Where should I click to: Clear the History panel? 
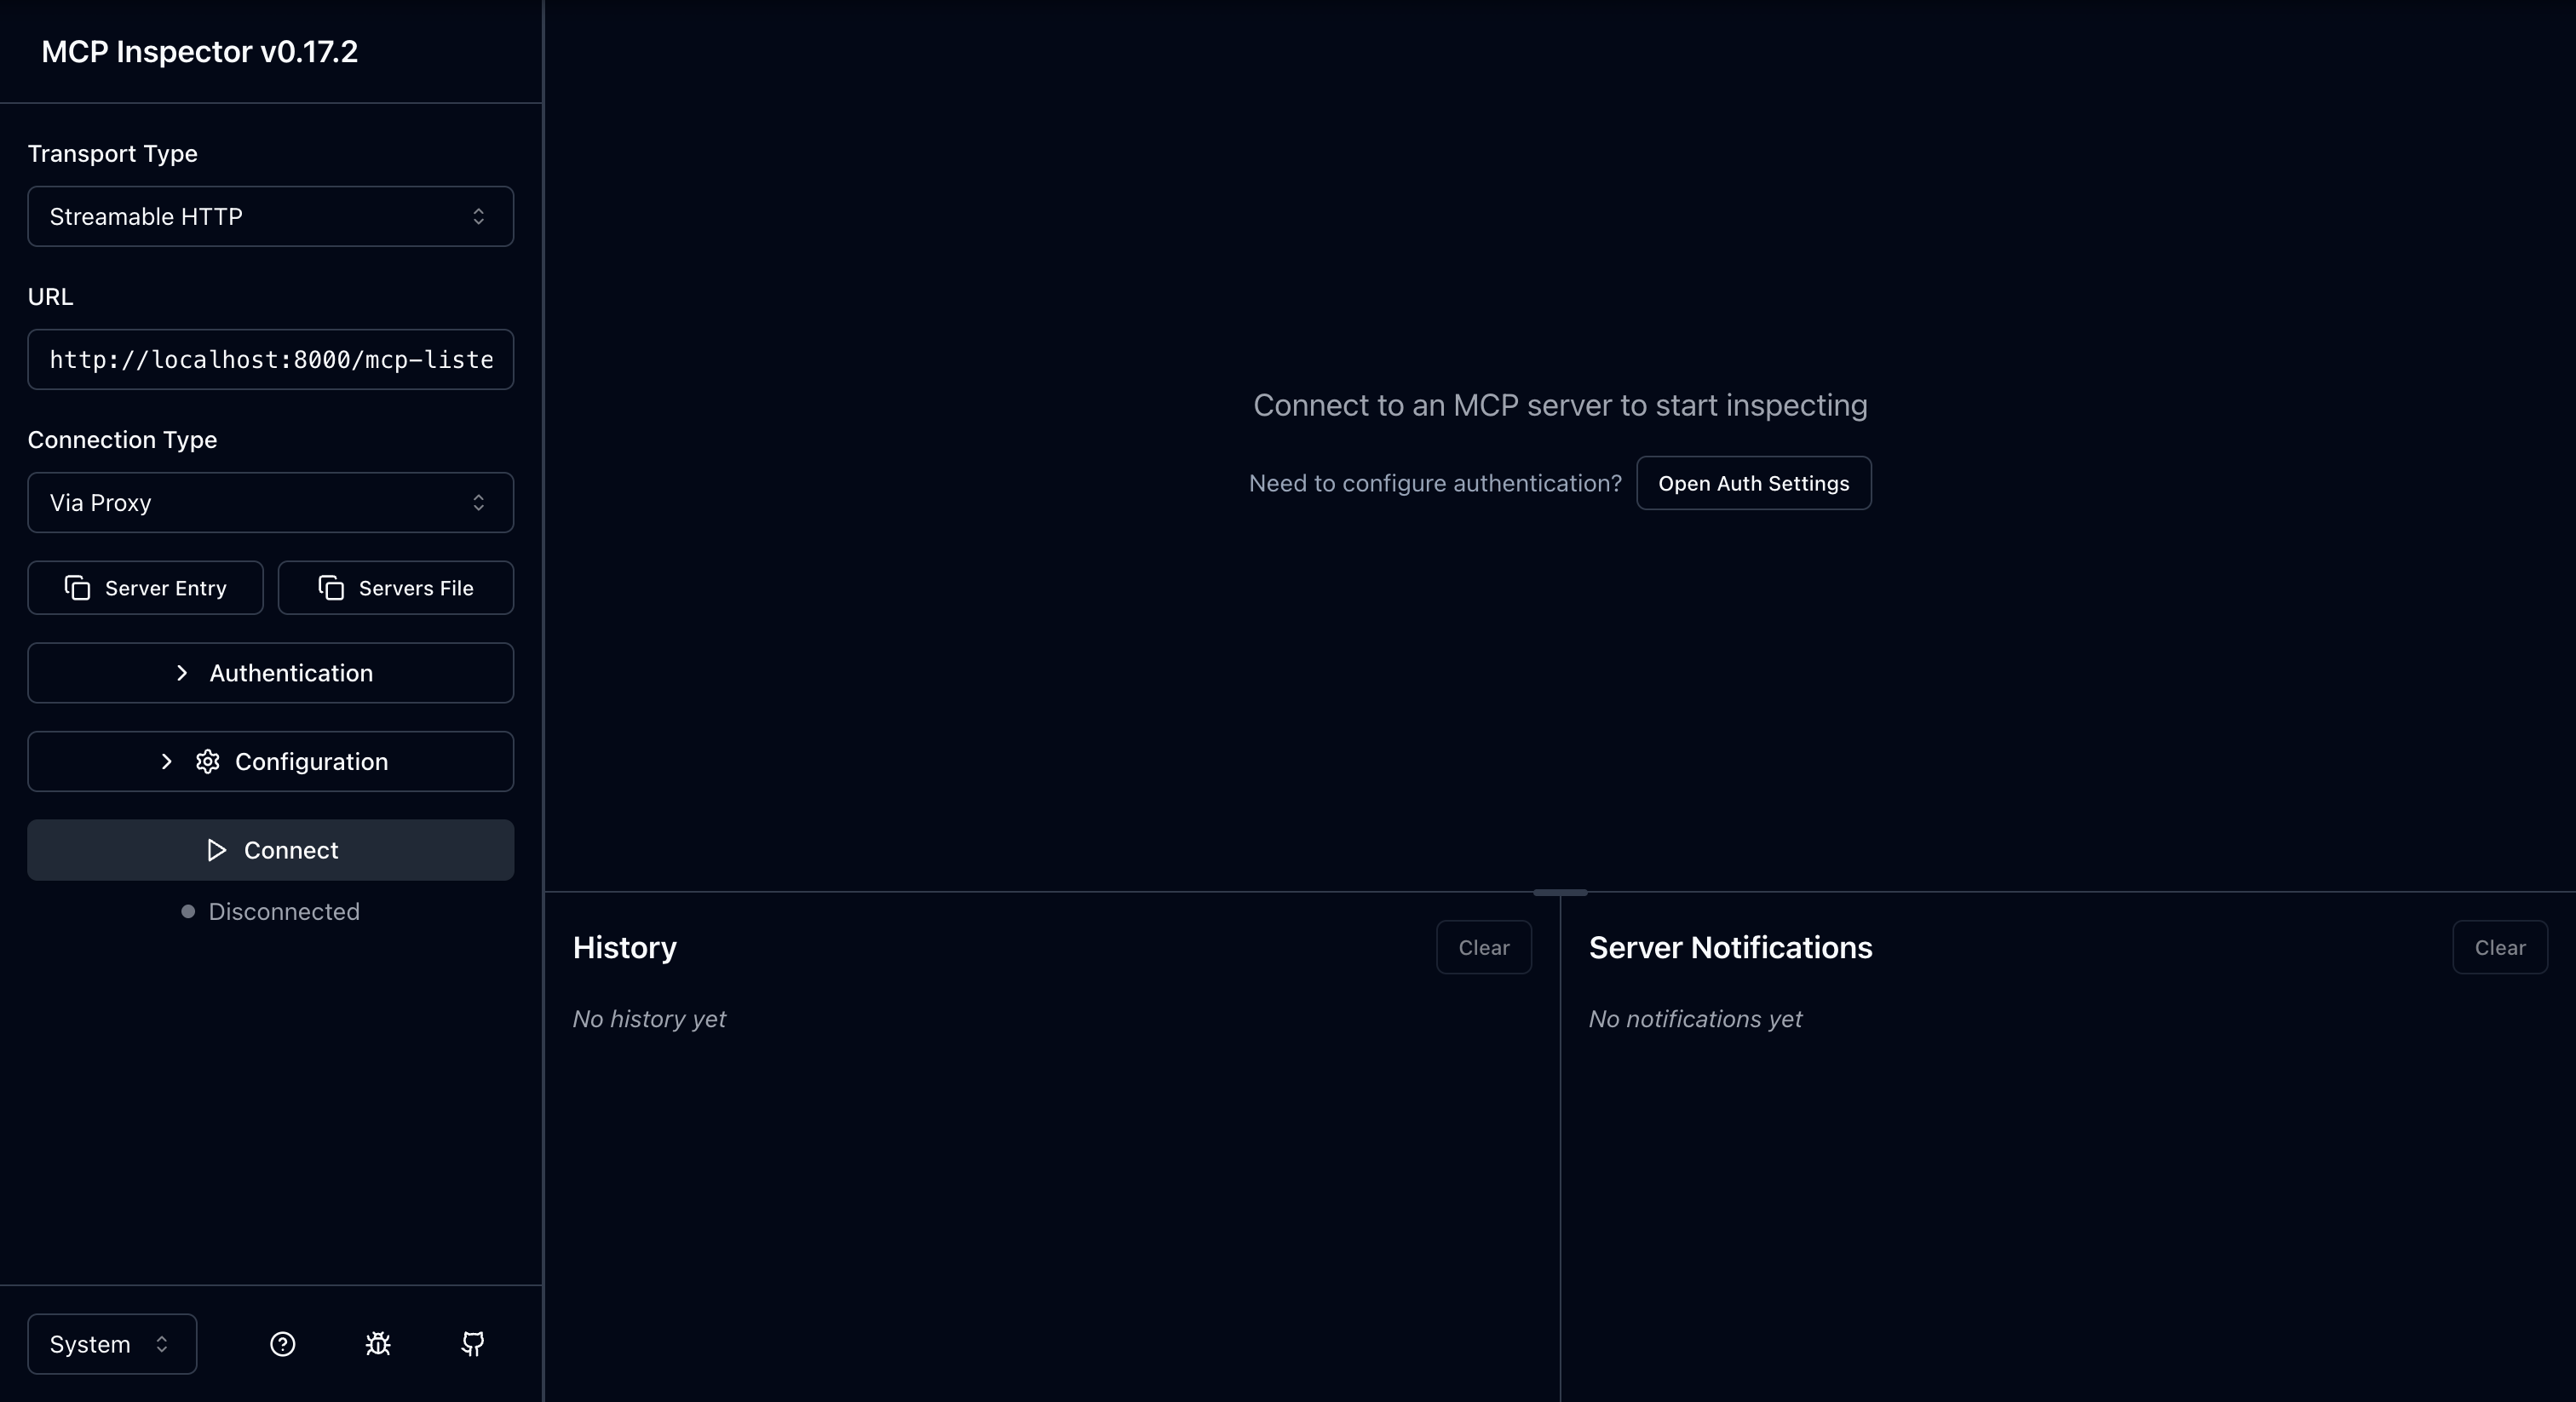[1483, 947]
